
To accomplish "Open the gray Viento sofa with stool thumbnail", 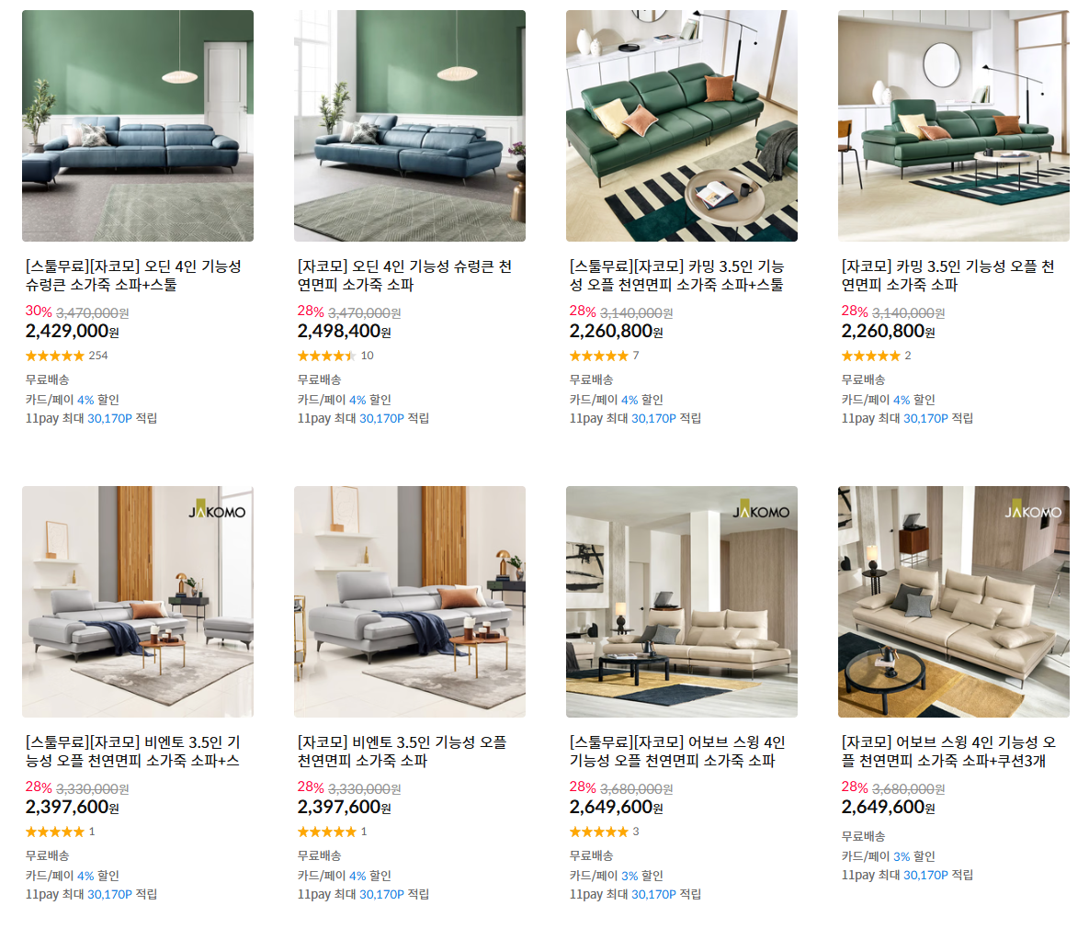I will [x=138, y=602].
